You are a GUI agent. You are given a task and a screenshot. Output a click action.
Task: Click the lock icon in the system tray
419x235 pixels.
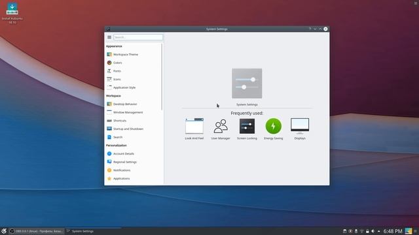(x=367, y=231)
